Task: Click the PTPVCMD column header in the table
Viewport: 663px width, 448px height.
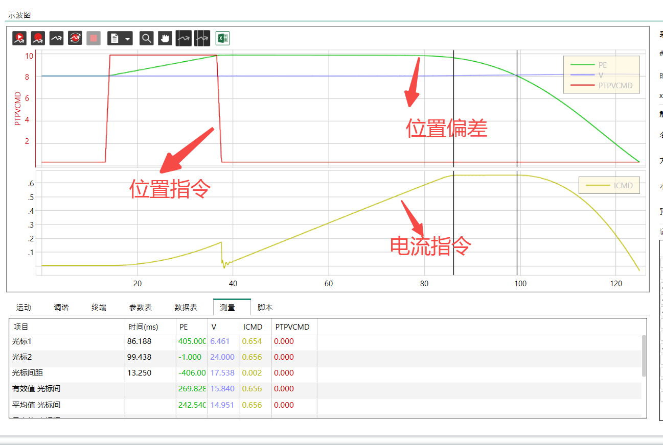Action: click(294, 327)
